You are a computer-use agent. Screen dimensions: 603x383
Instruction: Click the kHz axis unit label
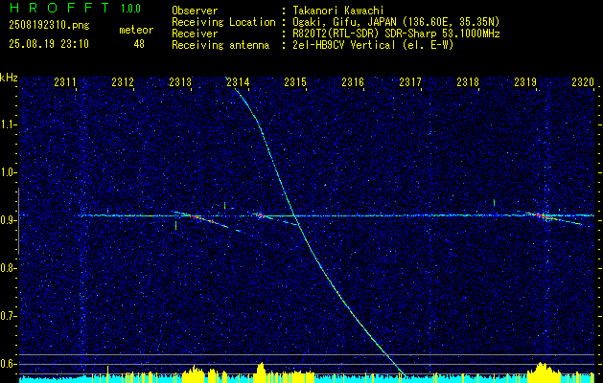click(9, 78)
